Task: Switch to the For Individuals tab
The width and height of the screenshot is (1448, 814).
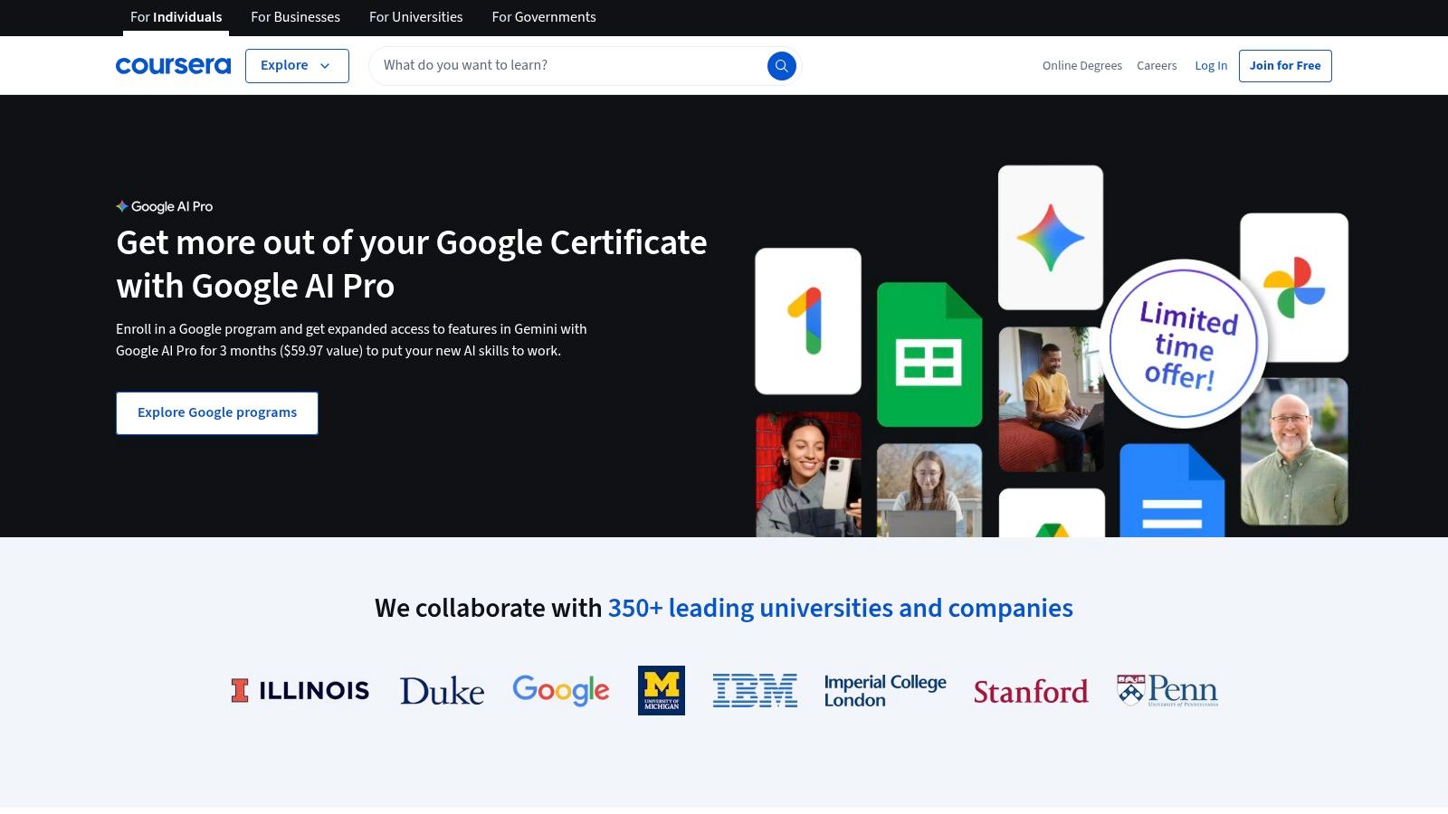Action: (x=176, y=17)
